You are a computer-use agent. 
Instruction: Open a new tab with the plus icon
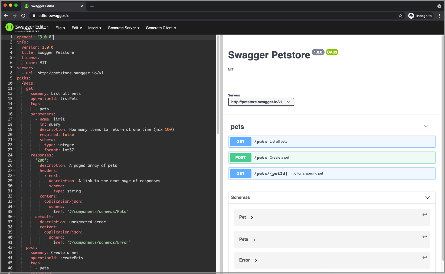92,6
